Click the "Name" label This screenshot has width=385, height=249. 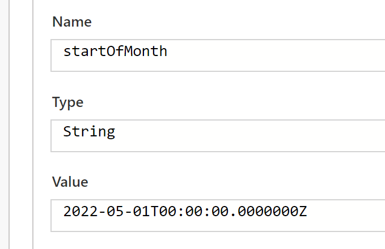pos(71,22)
